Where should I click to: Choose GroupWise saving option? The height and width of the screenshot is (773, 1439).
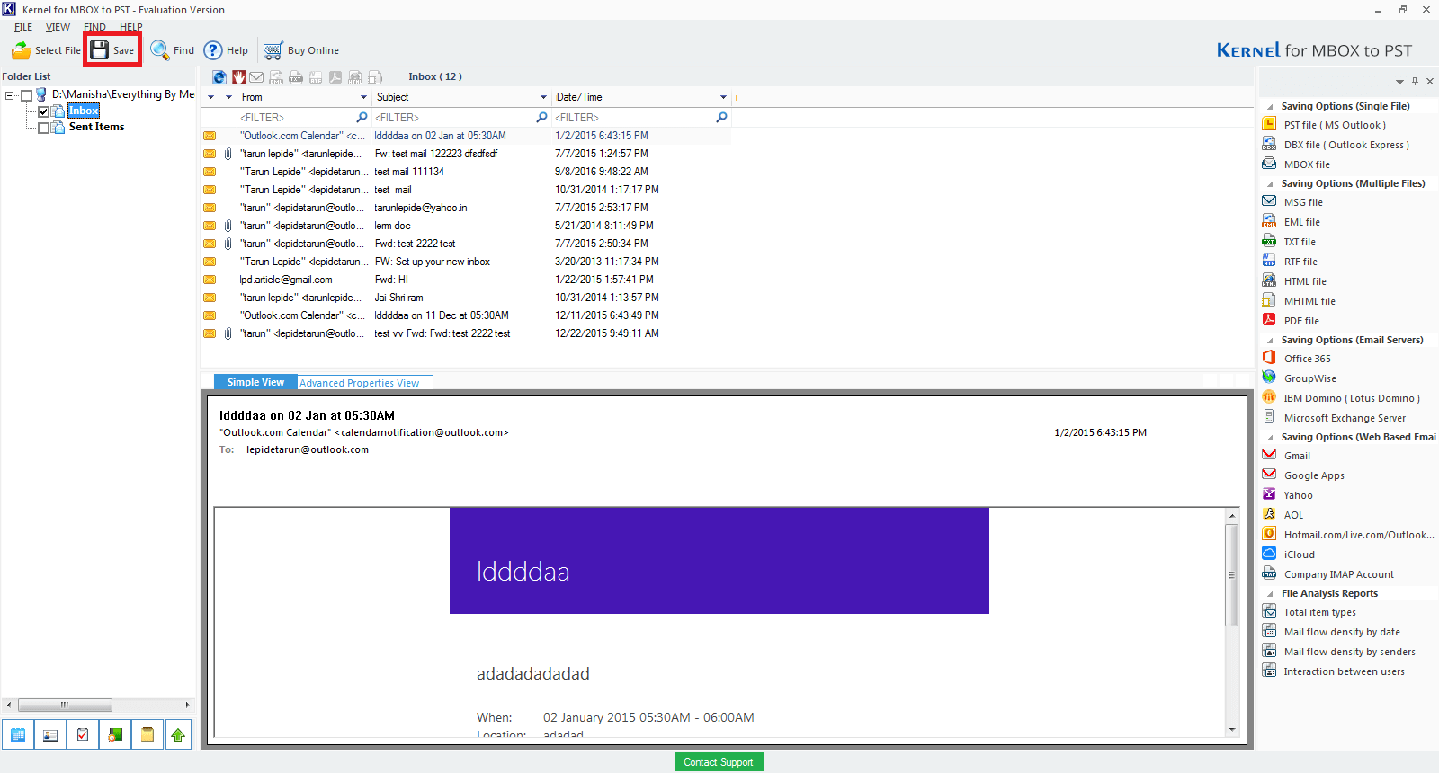click(x=1299, y=378)
